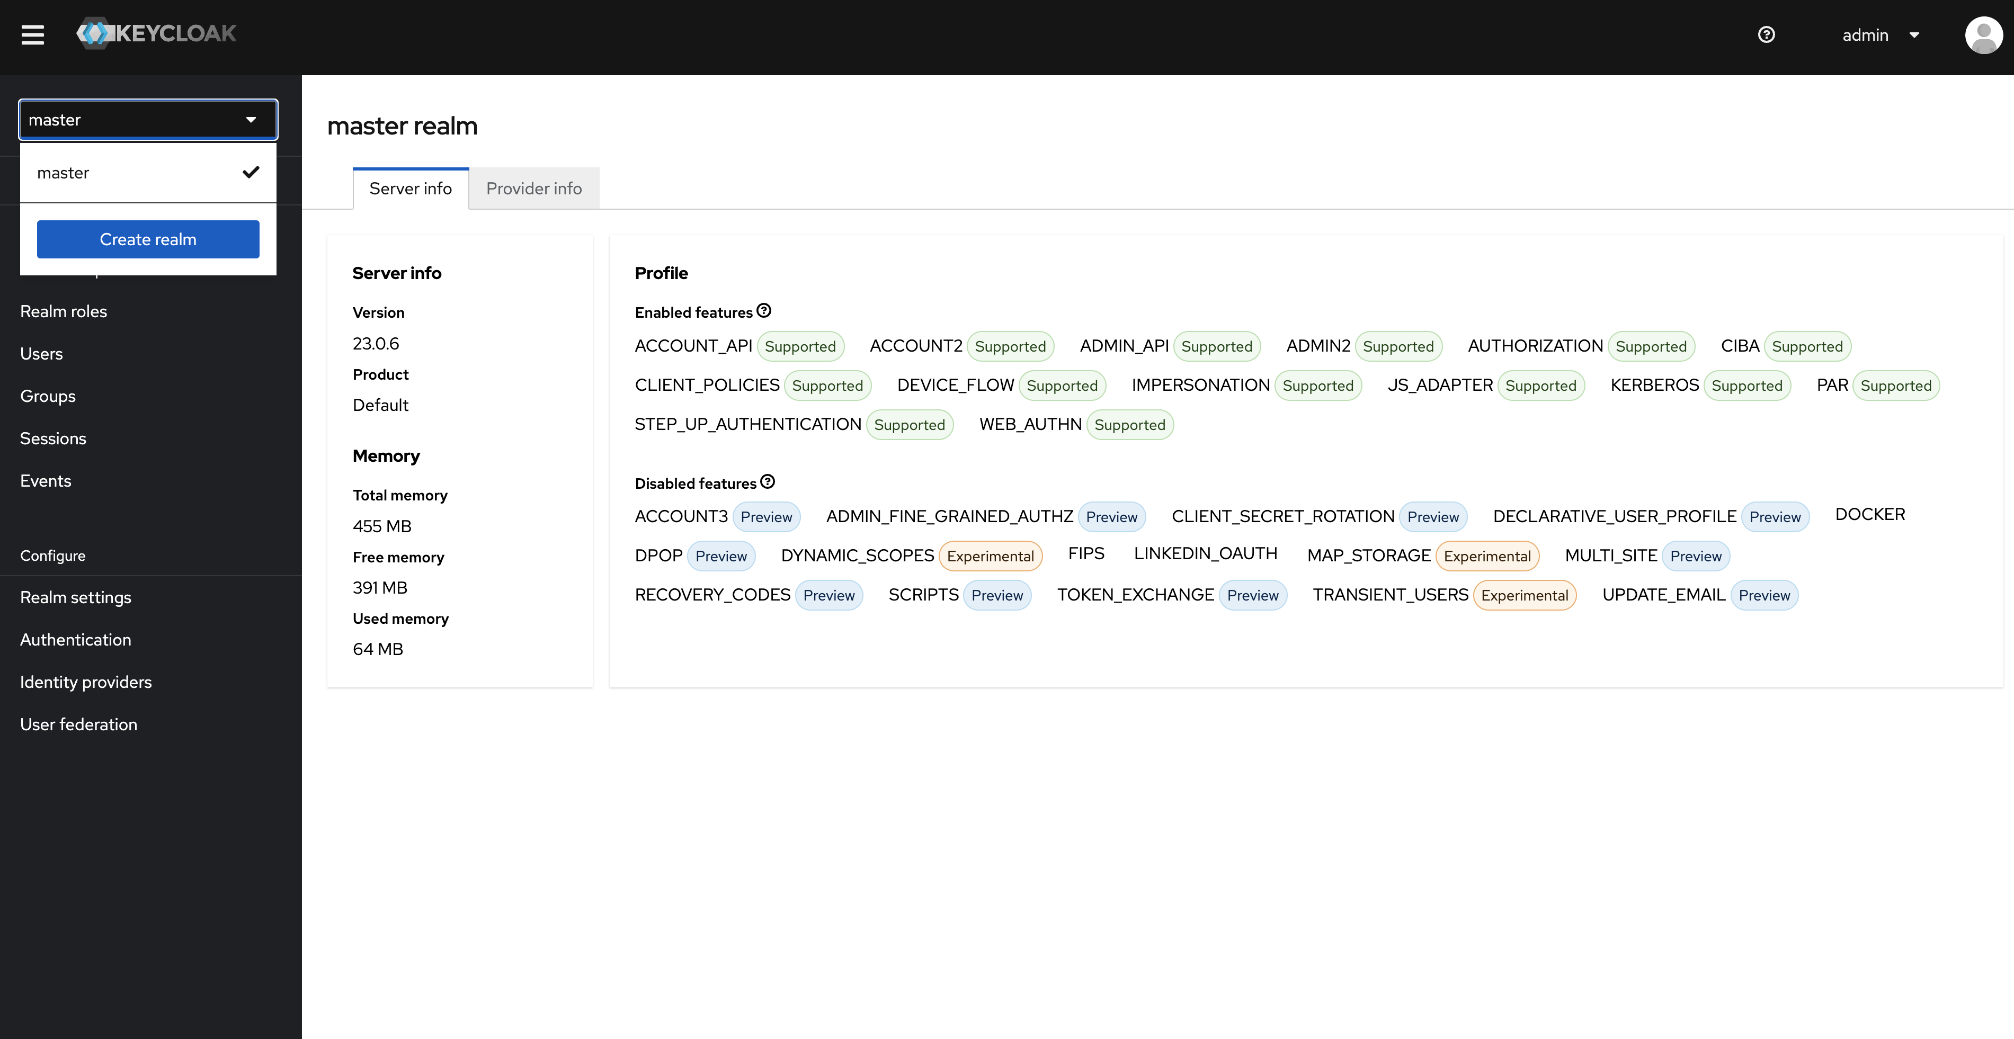Open Events page
The height and width of the screenshot is (1039, 2014).
click(46, 481)
